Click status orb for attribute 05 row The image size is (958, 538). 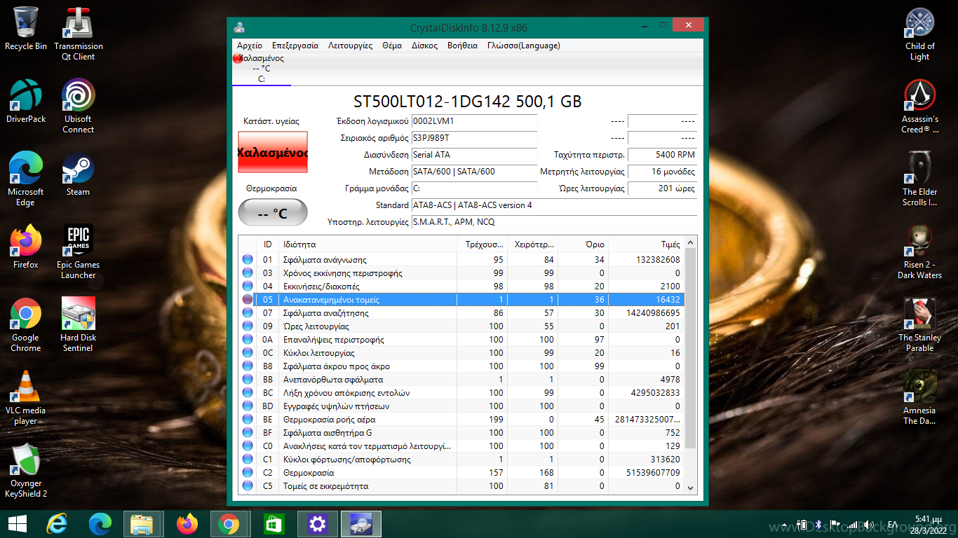(248, 300)
